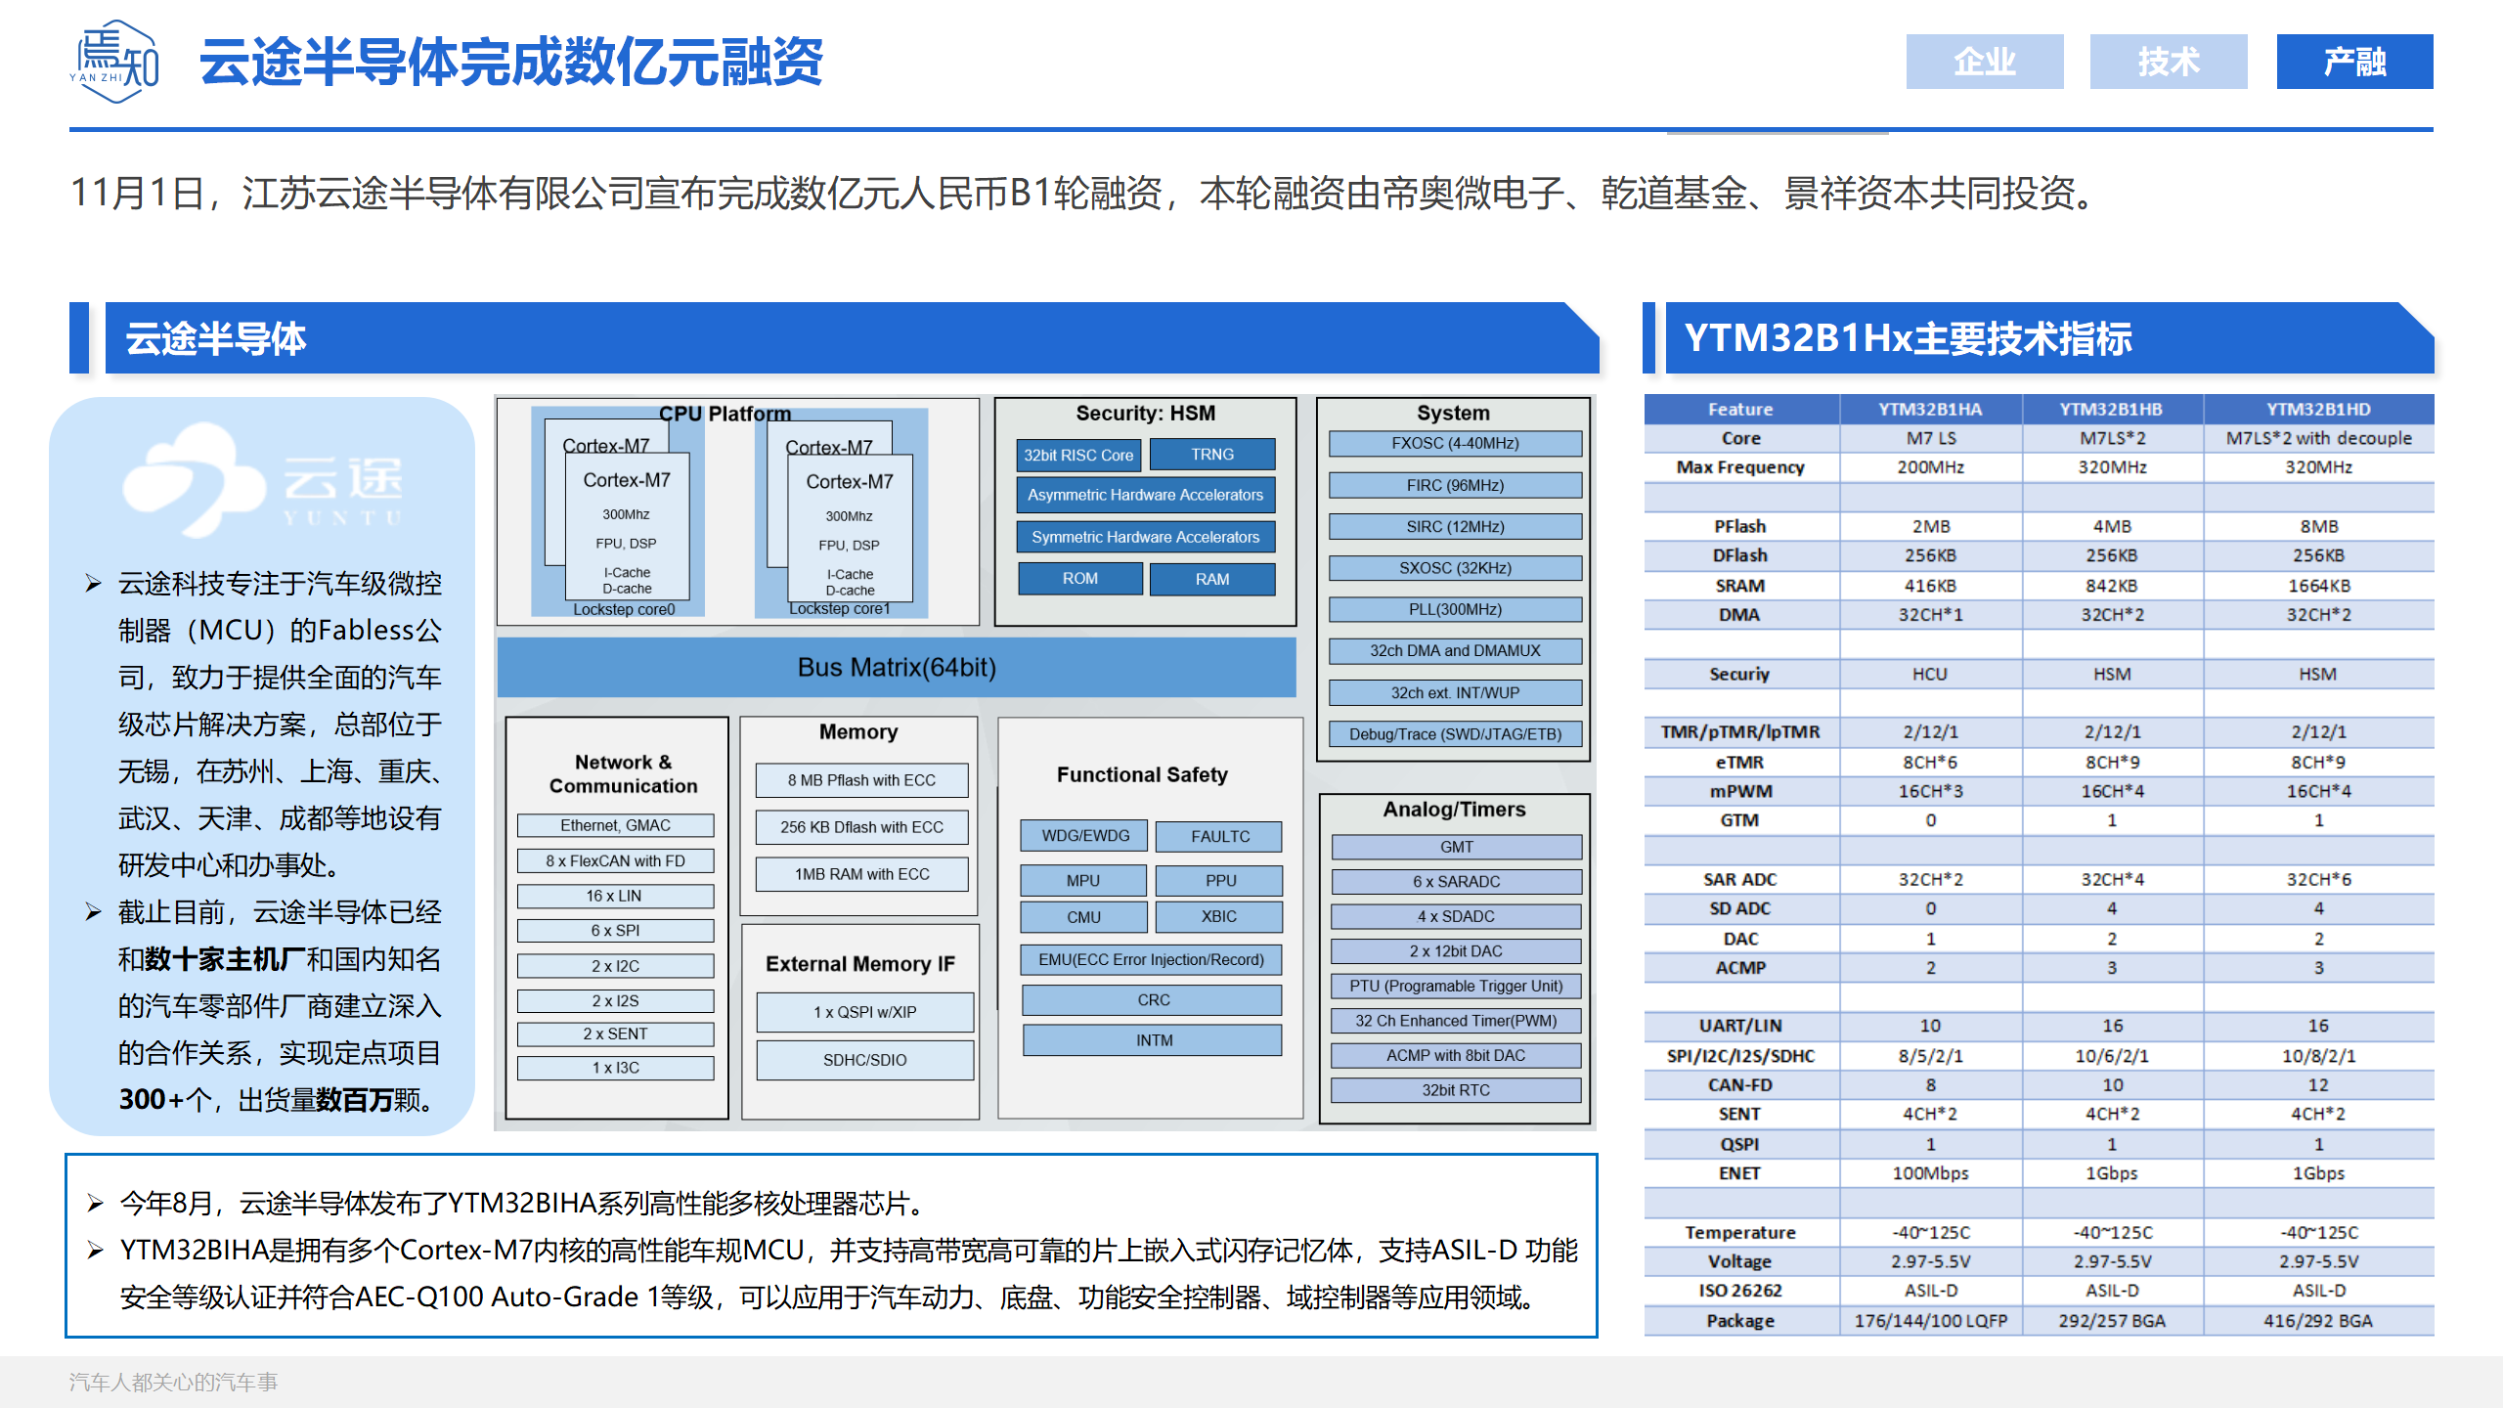
Task: Click 32ch DMA and DMAMUX entry
Action: coord(1455,651)
